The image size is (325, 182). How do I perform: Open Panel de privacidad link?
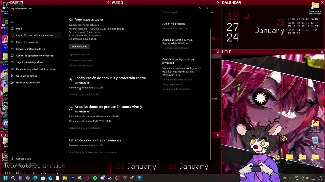[x=173, y=84]
